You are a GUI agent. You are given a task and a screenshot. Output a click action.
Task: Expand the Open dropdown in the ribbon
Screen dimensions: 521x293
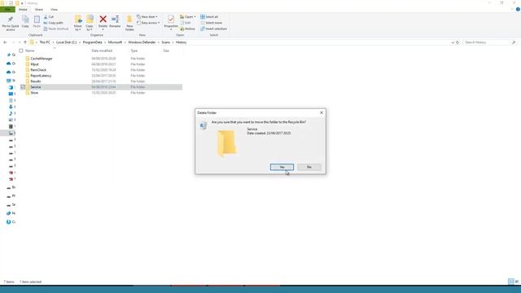click(188, 16)
